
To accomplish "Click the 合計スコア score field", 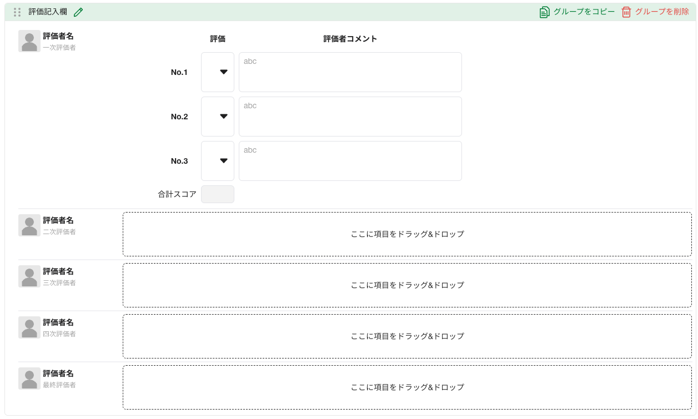I will 217,194.
